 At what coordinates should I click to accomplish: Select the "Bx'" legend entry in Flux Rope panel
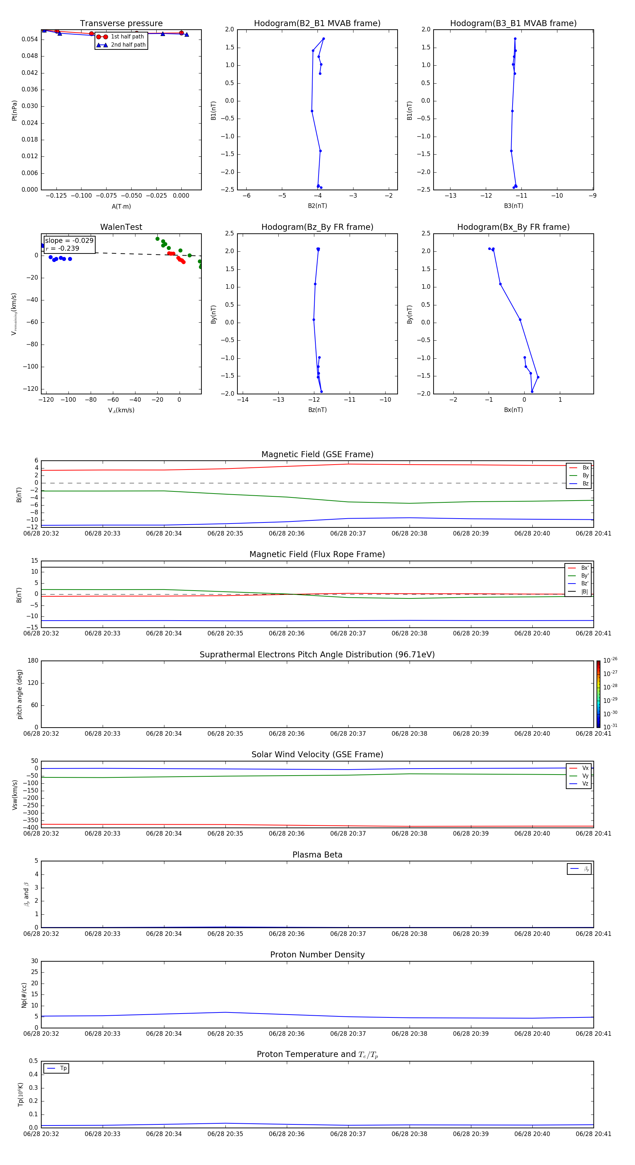coord(579,568)
